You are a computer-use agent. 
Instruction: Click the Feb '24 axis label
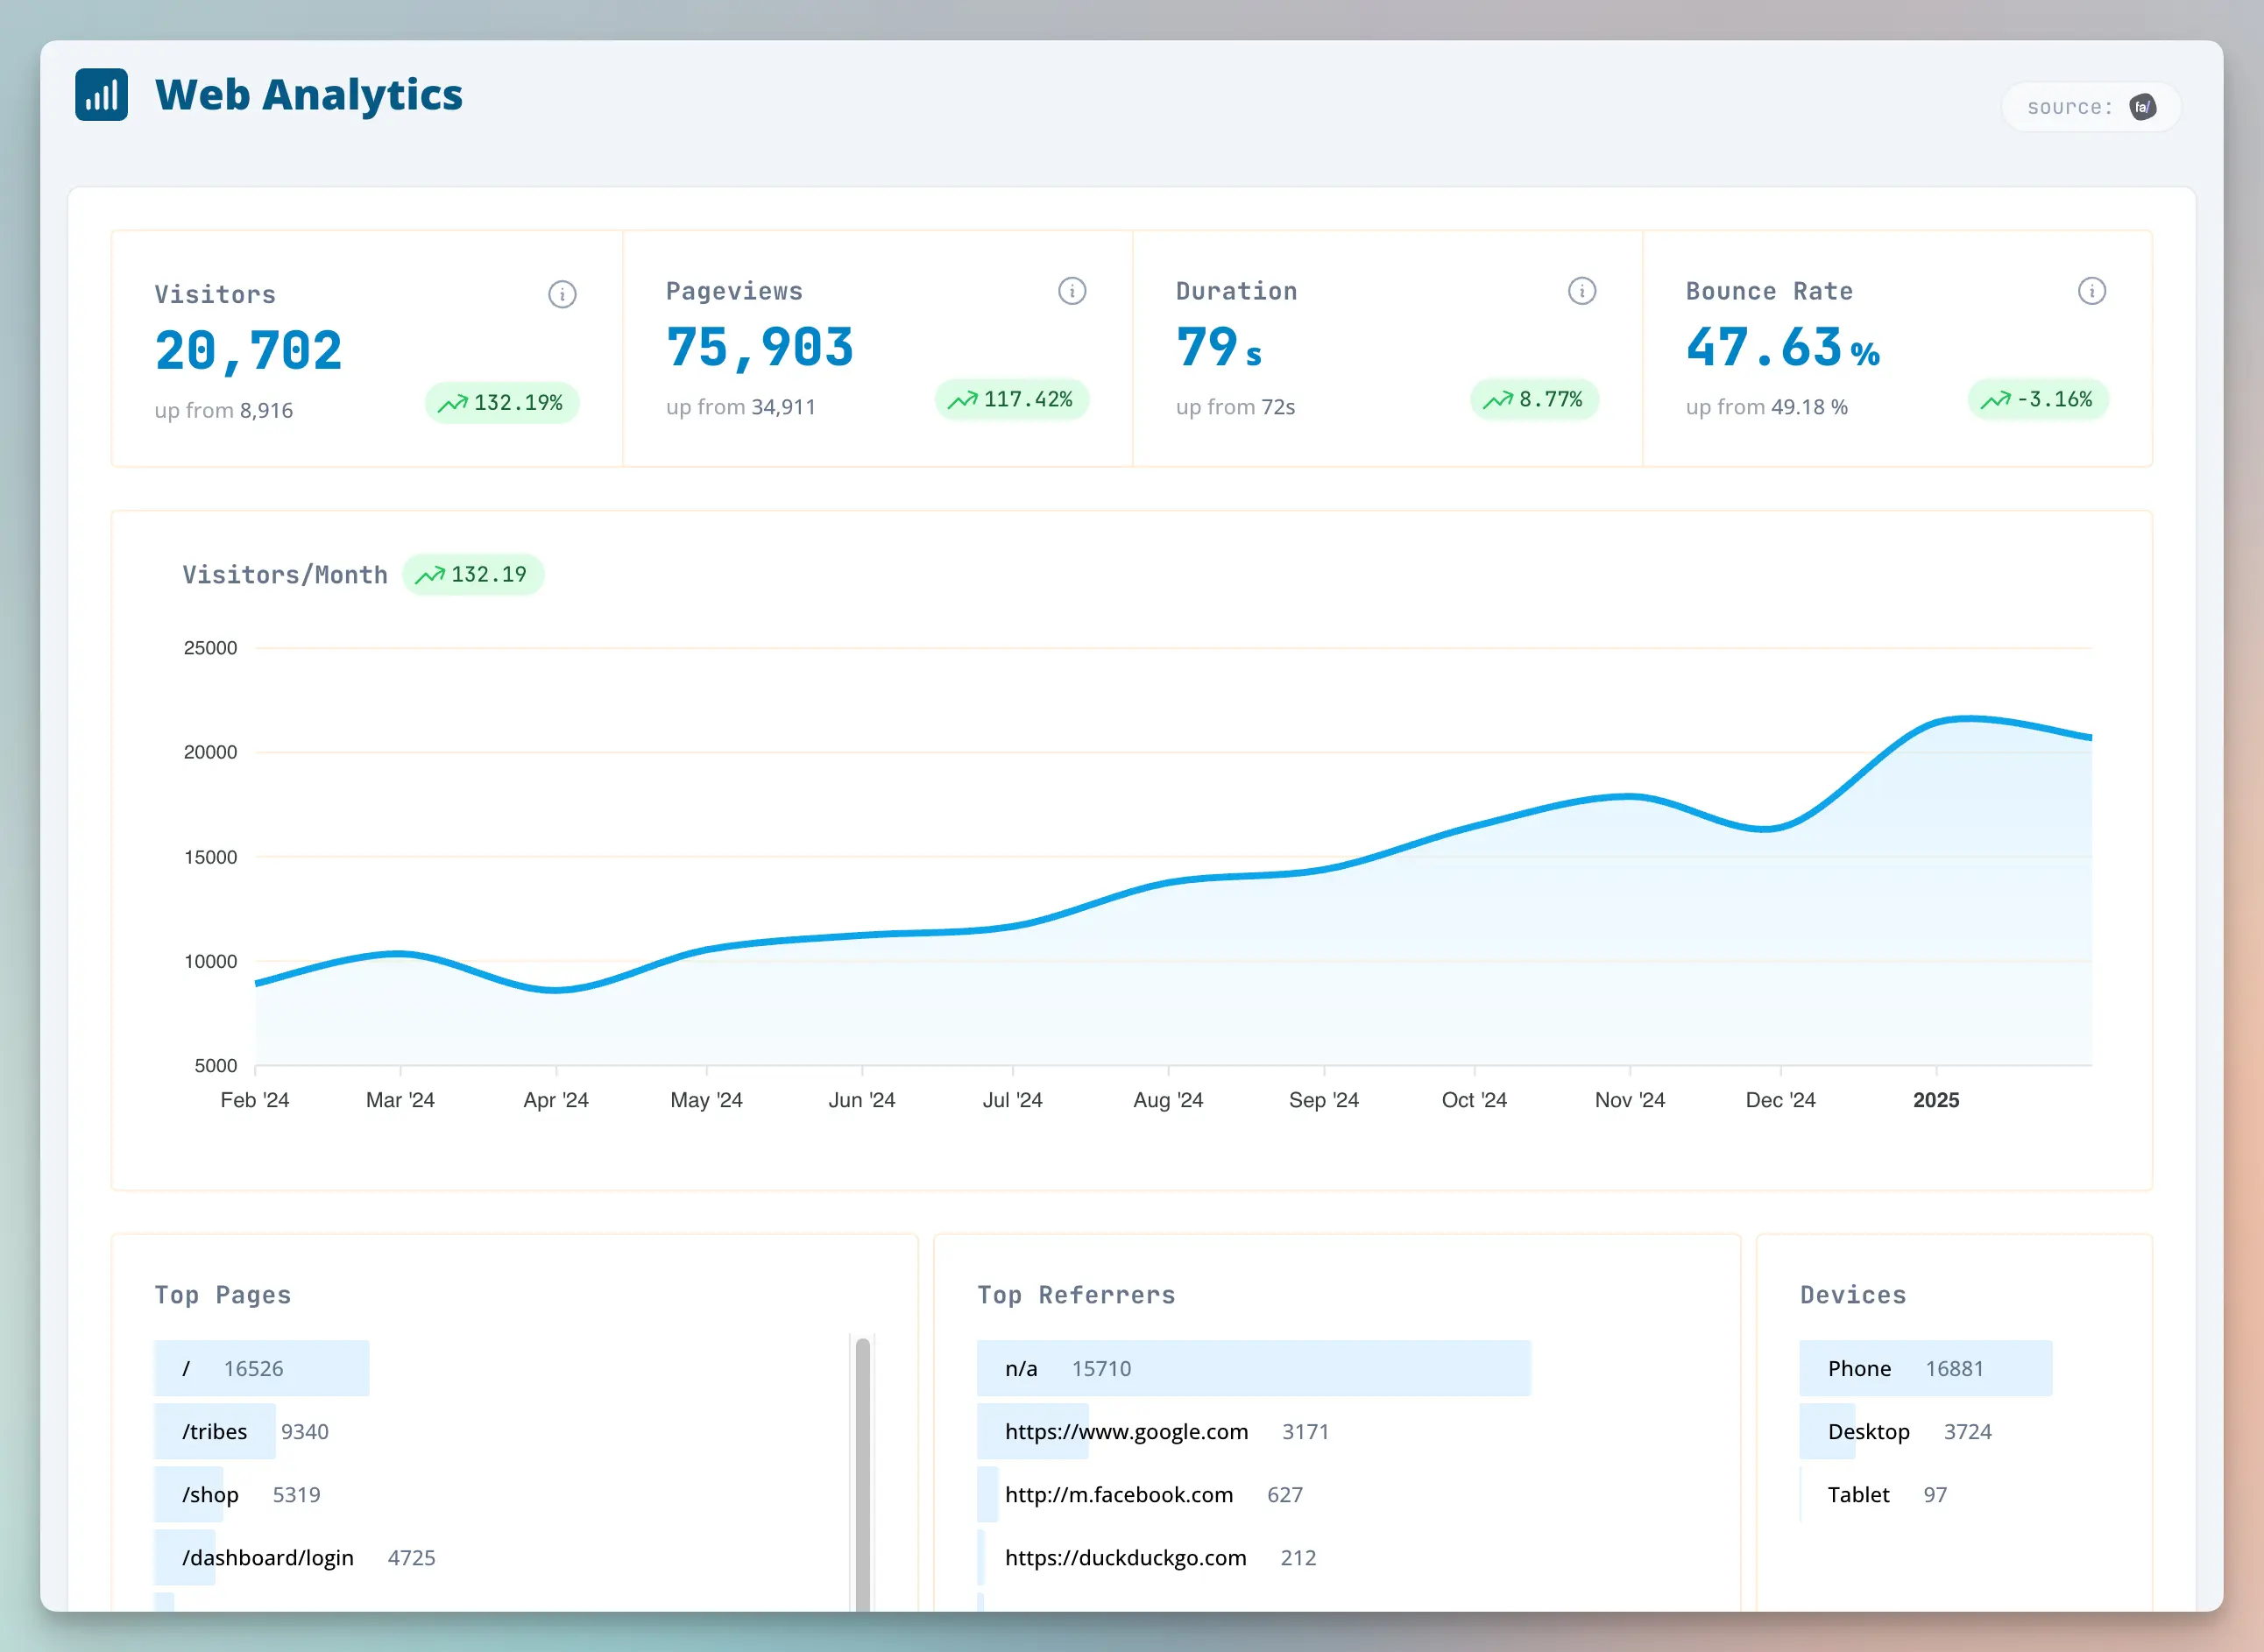click(x=255, y=1100)
